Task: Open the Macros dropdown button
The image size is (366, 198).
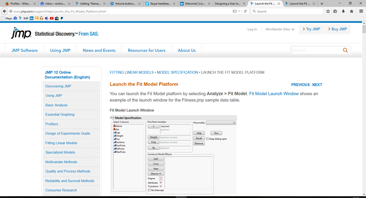Action: (156, 174)
